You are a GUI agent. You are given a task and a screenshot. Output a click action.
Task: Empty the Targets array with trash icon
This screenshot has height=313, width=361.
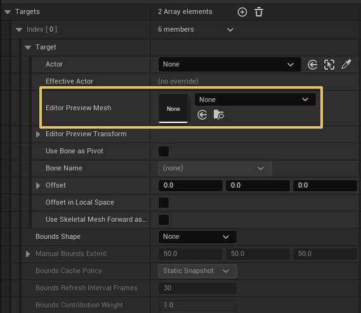259,12
